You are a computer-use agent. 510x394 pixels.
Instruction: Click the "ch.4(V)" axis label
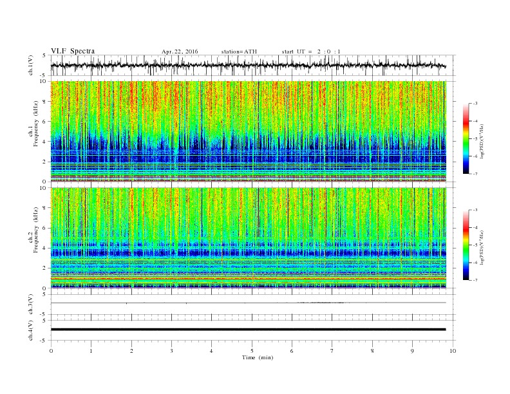coord(31,331)
